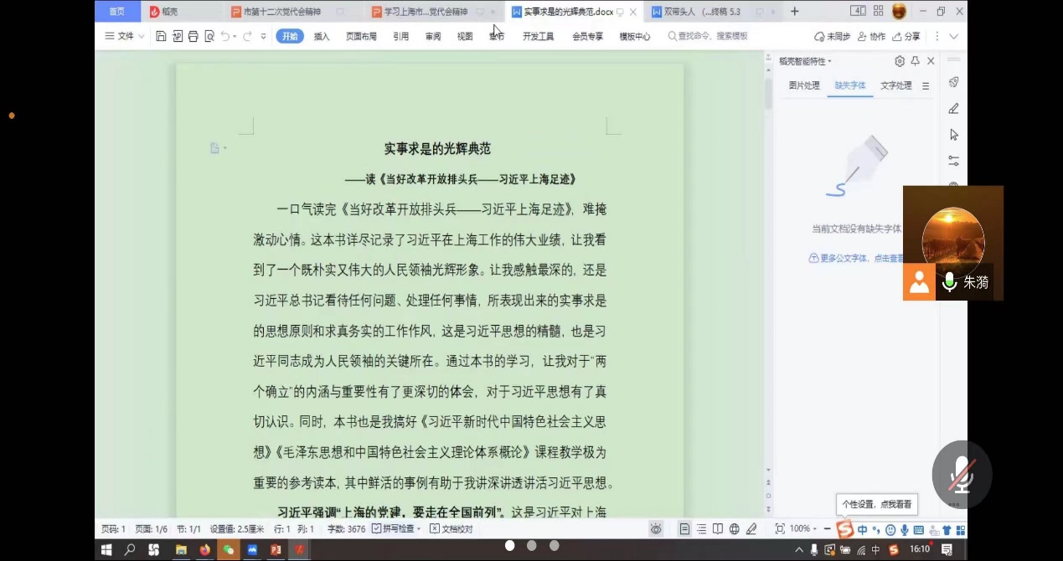Open the 更多公文字体 link
Screen dimensions: 1063x561
[x=856, y=258]
